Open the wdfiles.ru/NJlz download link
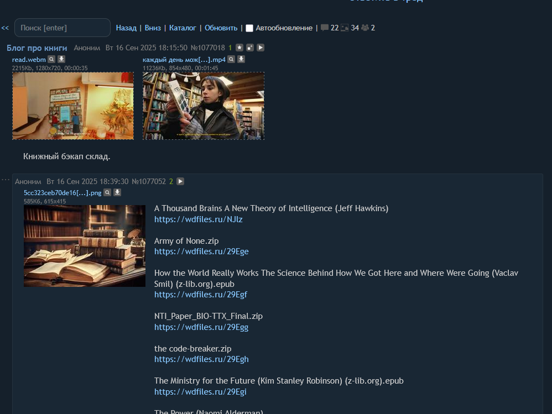This screenshot has width=552, height=414. (198, 219)
